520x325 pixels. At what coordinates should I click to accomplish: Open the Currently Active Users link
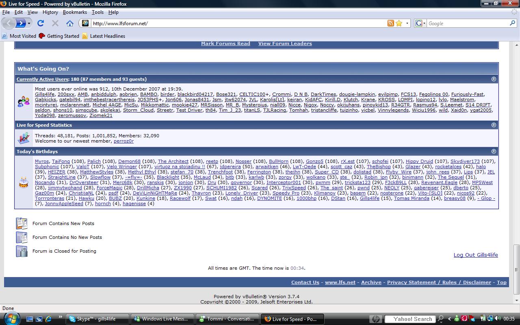[42, 79]
